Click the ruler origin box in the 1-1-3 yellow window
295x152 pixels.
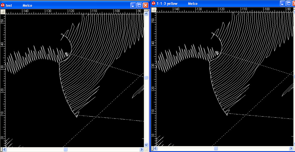tap(154, 9)
